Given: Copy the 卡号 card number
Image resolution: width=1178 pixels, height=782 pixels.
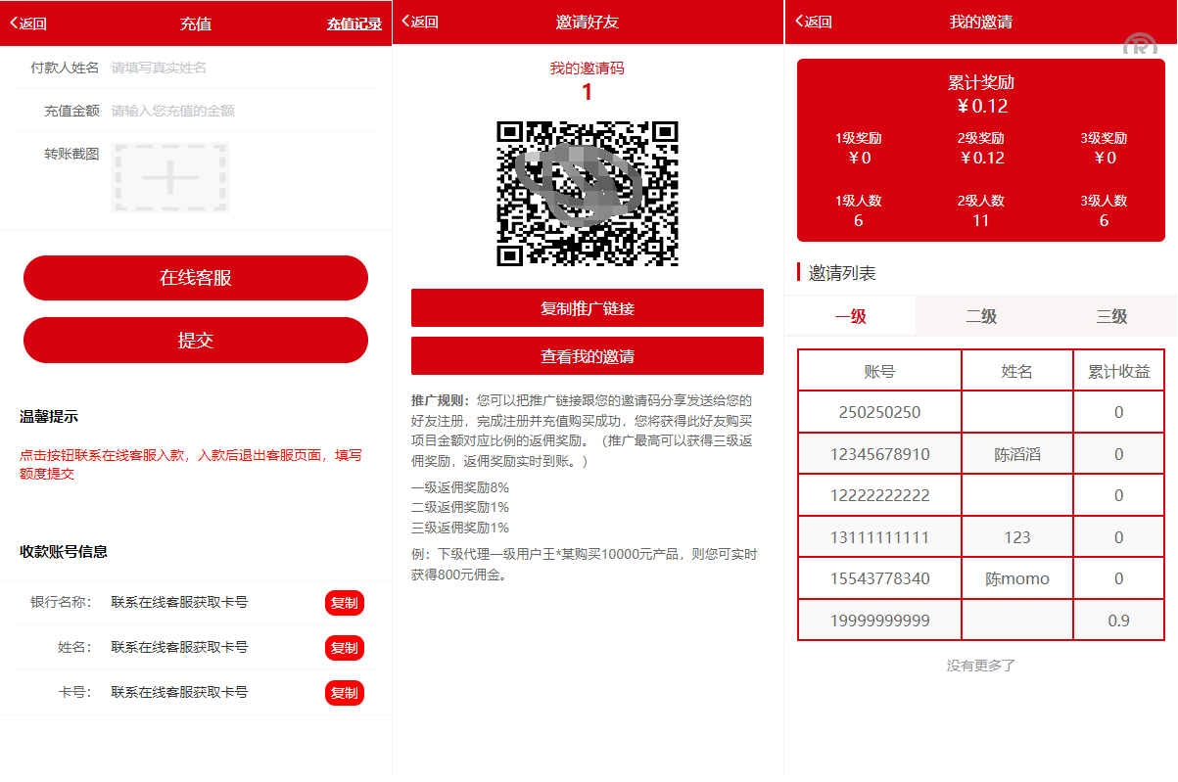Looking at the screenshot, I should click(x=345, y=693).
